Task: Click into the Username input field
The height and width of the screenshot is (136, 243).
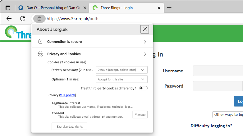Action: (x=218, y=71)
